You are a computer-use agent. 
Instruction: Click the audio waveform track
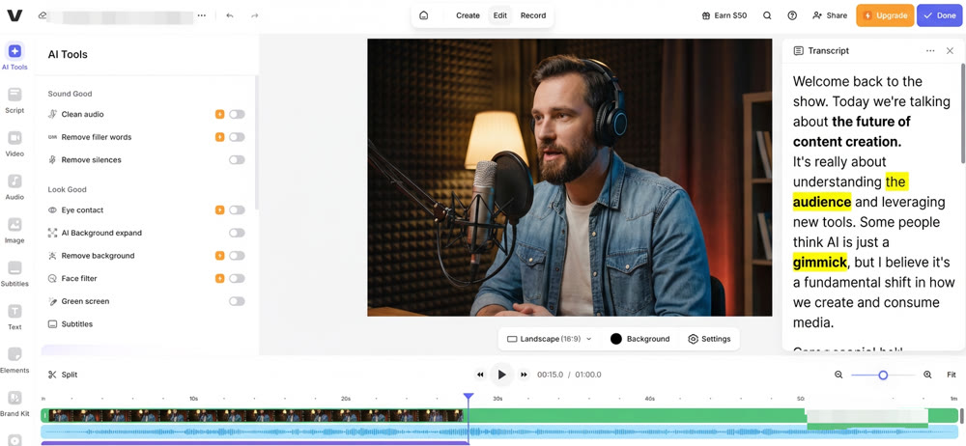pos(499,432)
